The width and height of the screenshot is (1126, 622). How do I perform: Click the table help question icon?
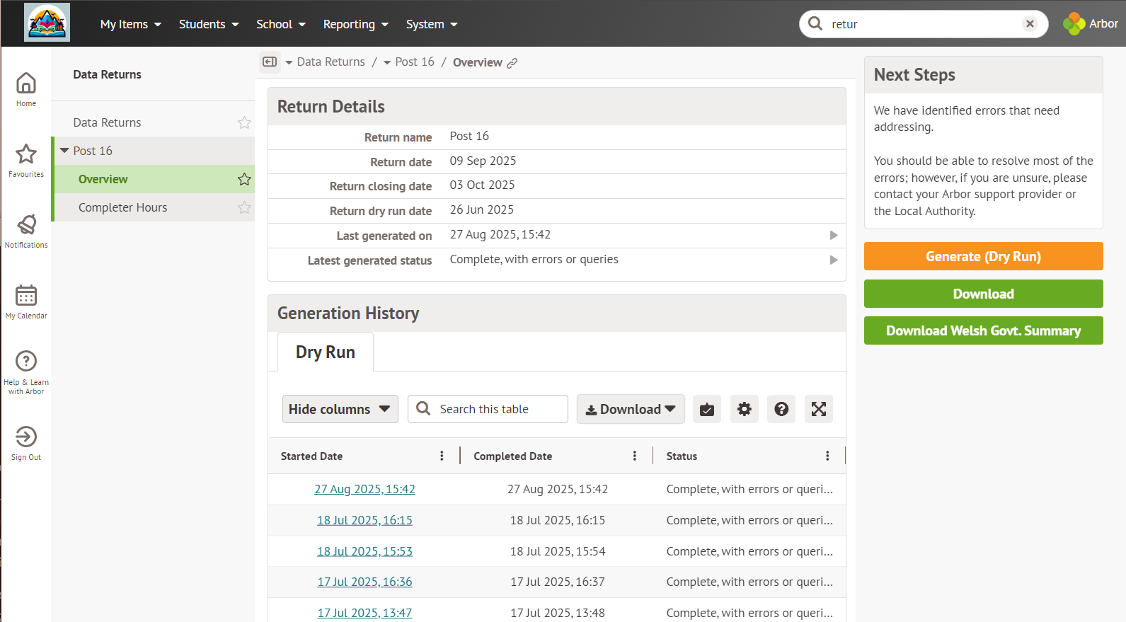[x=781, y=409]
